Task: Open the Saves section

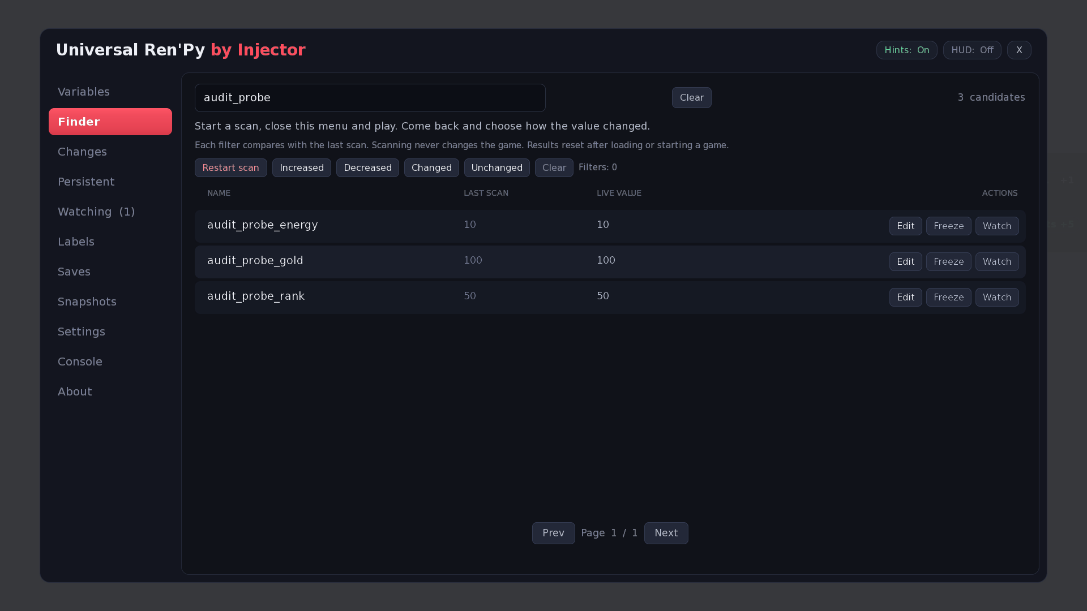Action: click(x=110, y=272)
